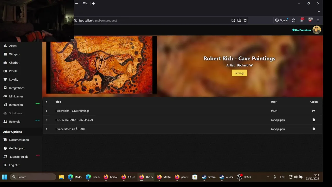Click the taskbar microphone icon
Image resolution: width=332 pixels, height=187 pixels.
coord(275,177)
